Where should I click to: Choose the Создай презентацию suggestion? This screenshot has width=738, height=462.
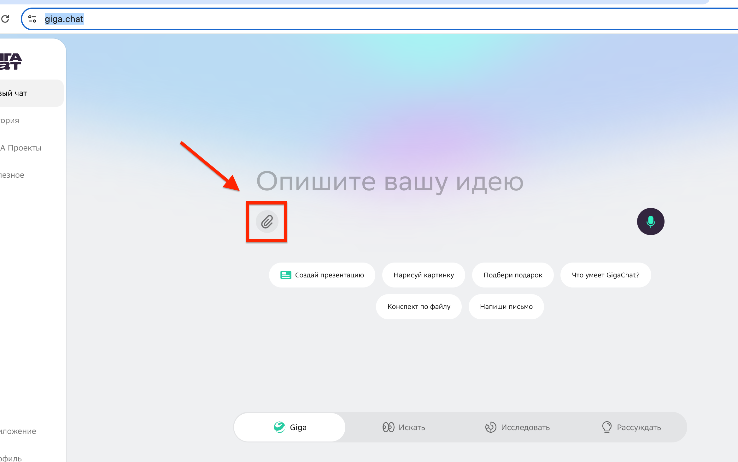pos(322,275)
